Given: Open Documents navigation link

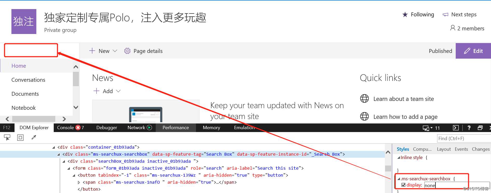Looking at the screenshot, I should point(25,94).
